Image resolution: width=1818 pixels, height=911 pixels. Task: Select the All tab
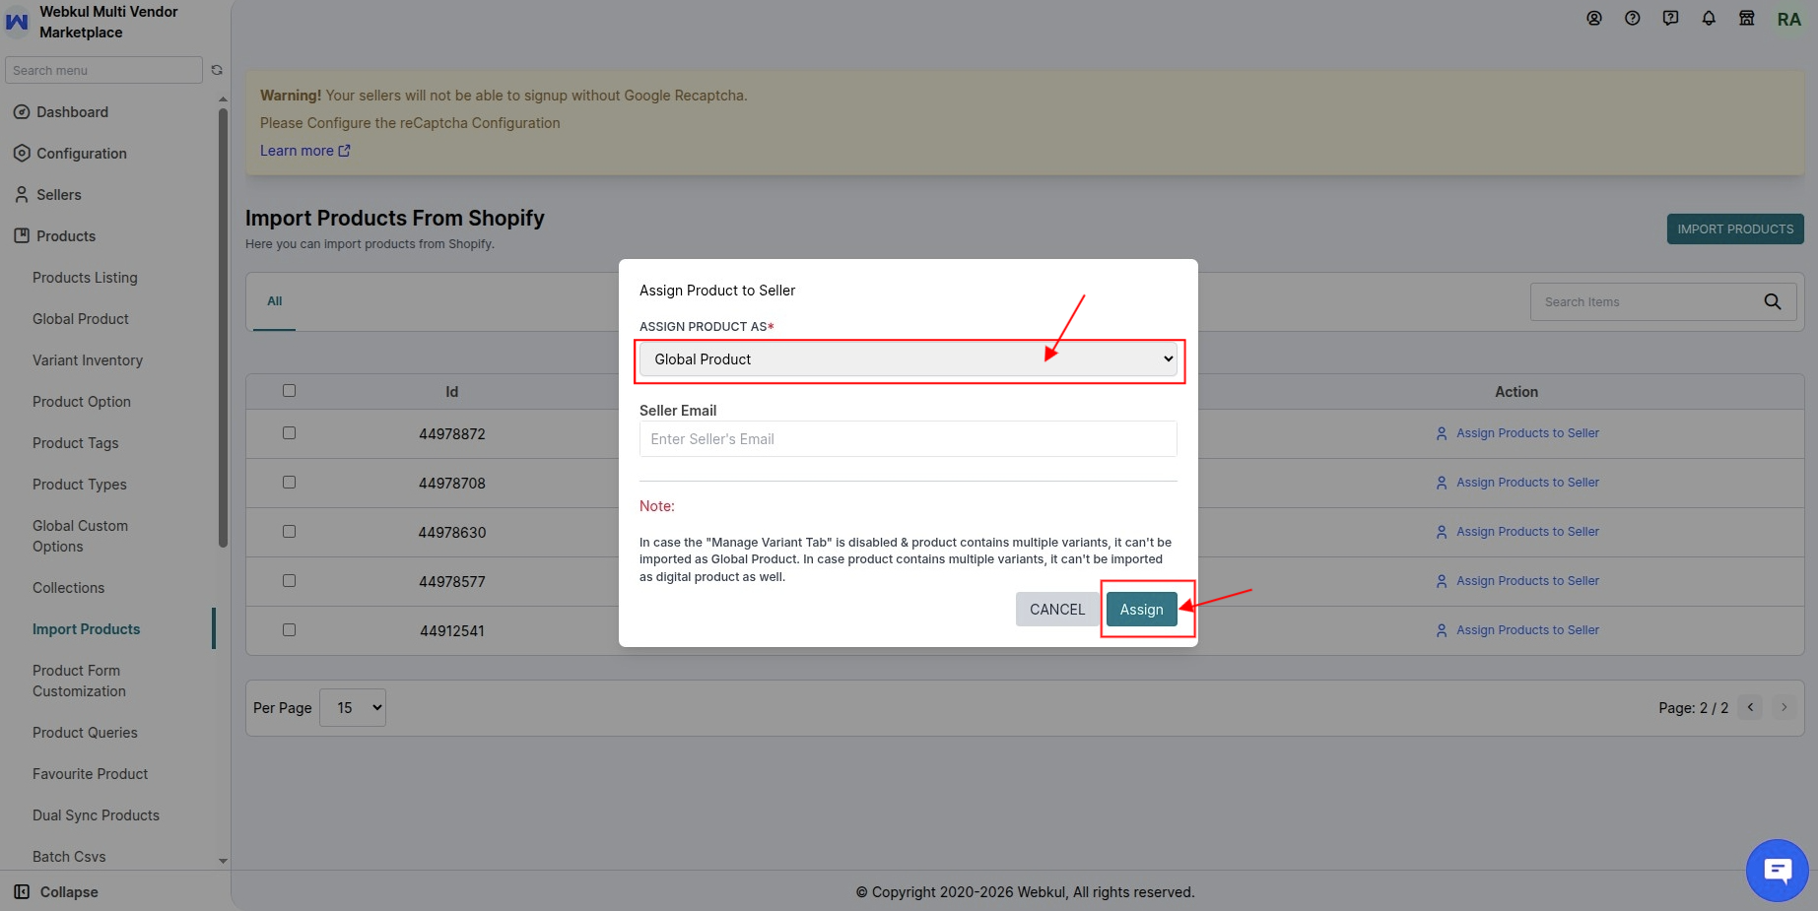(275, 301)
